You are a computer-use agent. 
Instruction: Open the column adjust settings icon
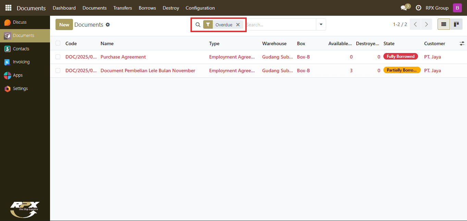462,43
